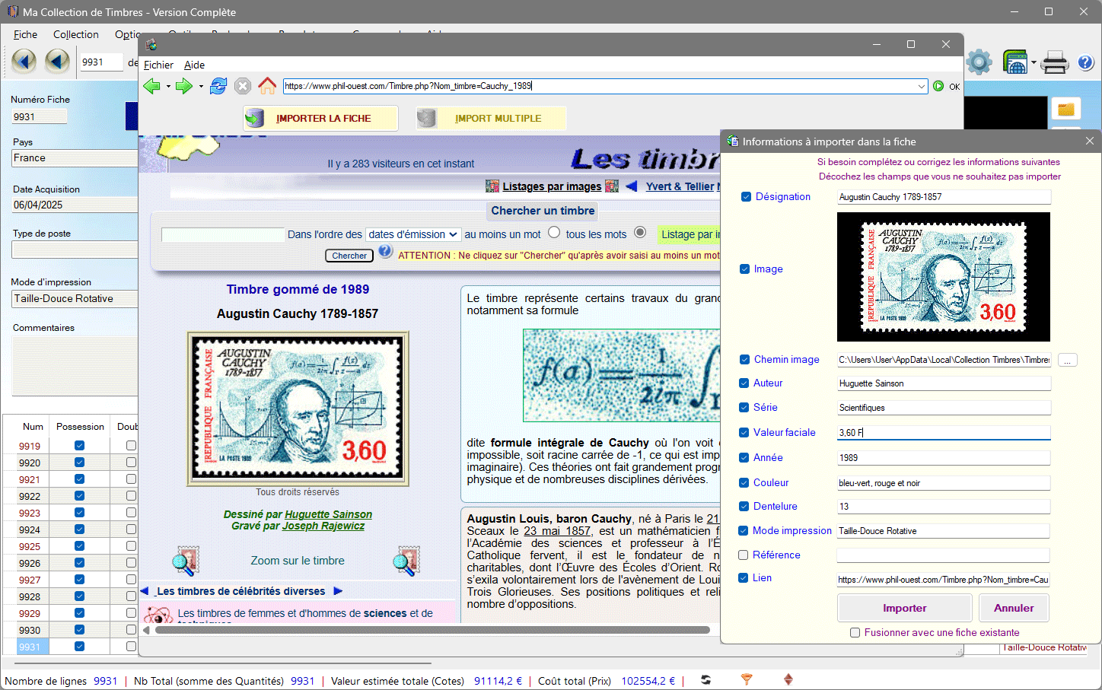Expand the URL address bar dropdown
The height and width of the screenshot is (690, 1102).
pyautogui.click(x=922, y=87)
